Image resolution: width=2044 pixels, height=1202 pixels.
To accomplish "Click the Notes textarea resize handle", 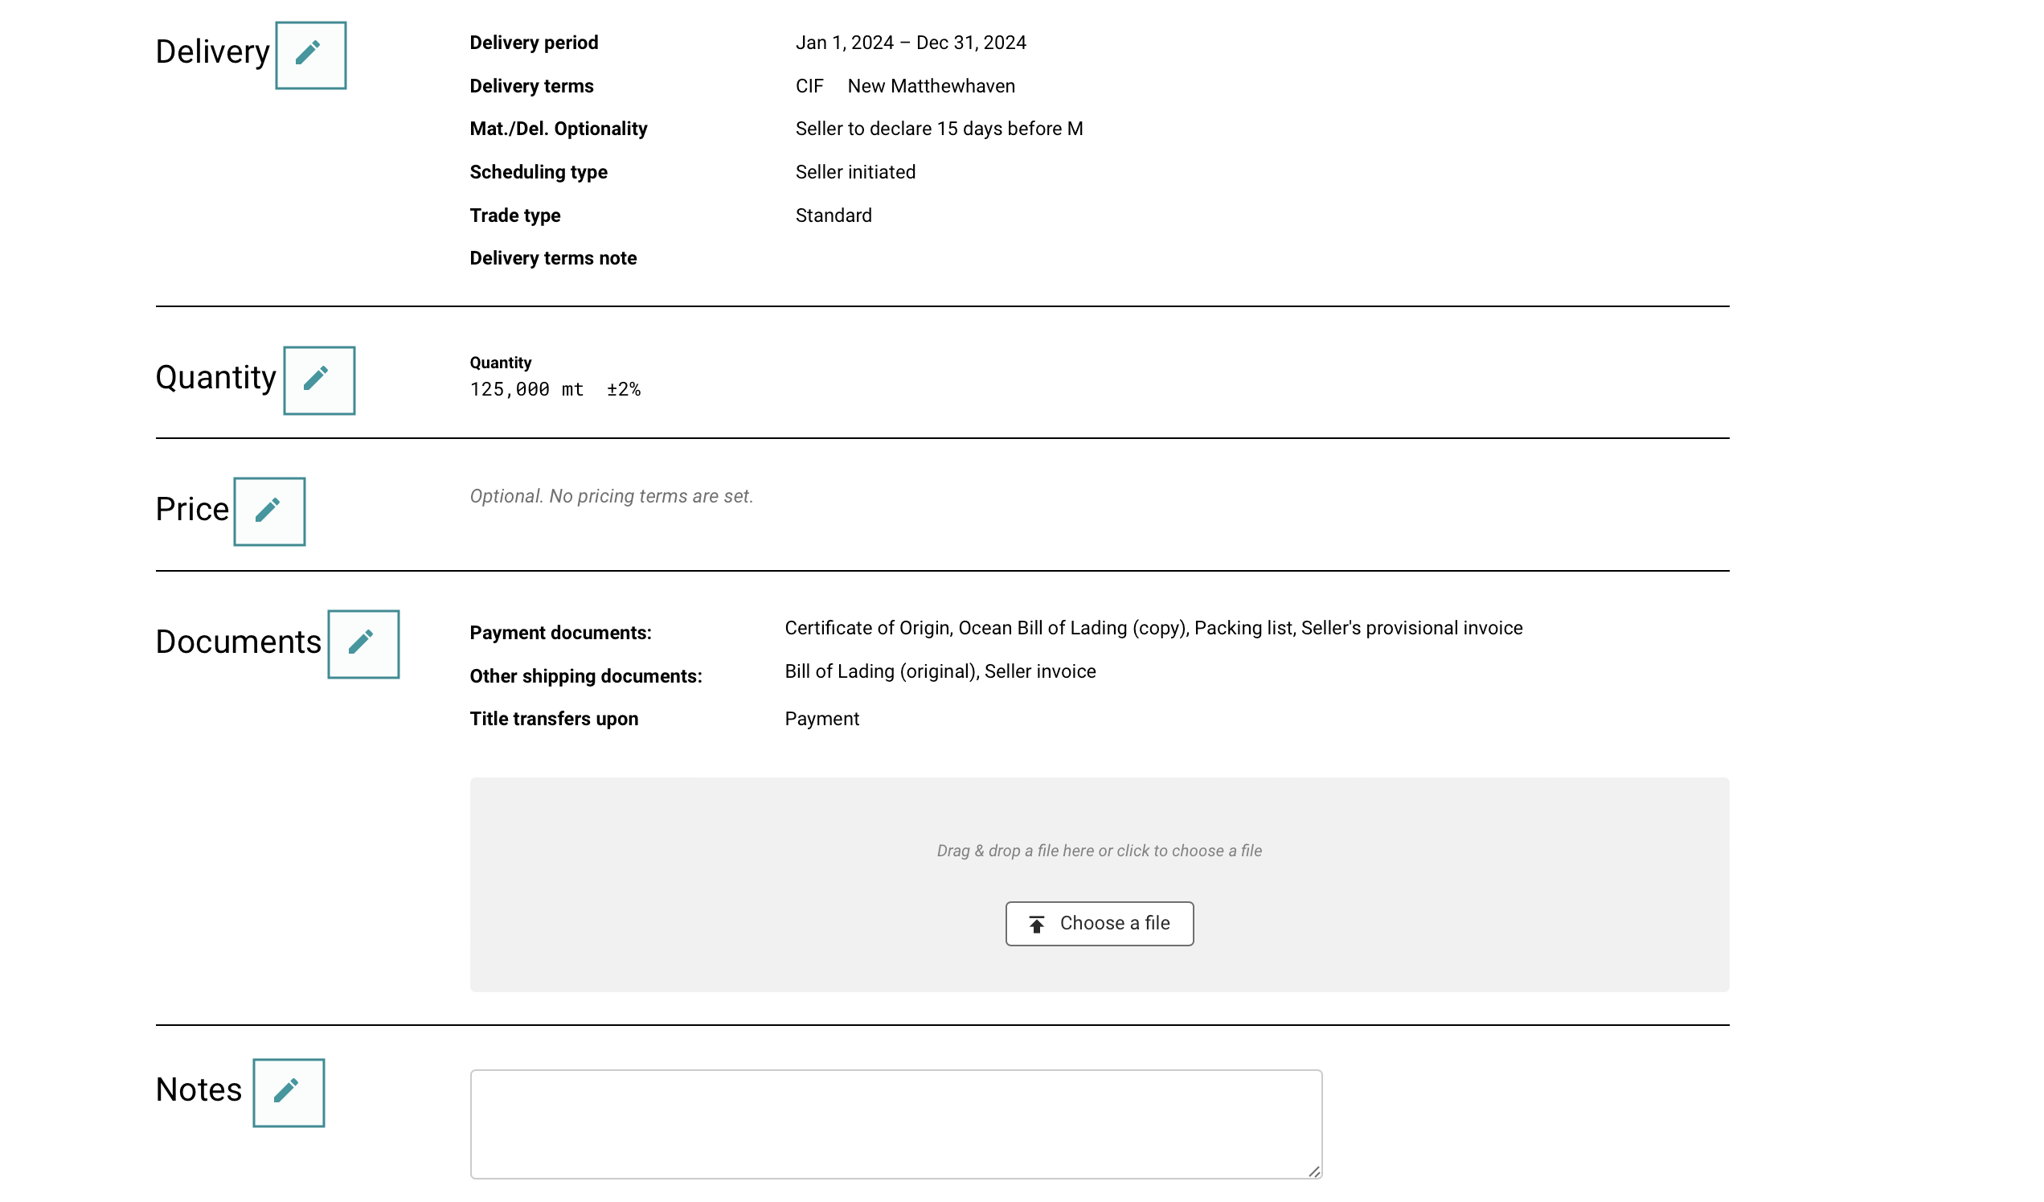I will [1314, 1171].
